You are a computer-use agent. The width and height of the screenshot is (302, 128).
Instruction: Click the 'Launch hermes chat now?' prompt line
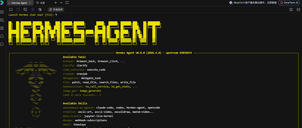coord(33,15)
